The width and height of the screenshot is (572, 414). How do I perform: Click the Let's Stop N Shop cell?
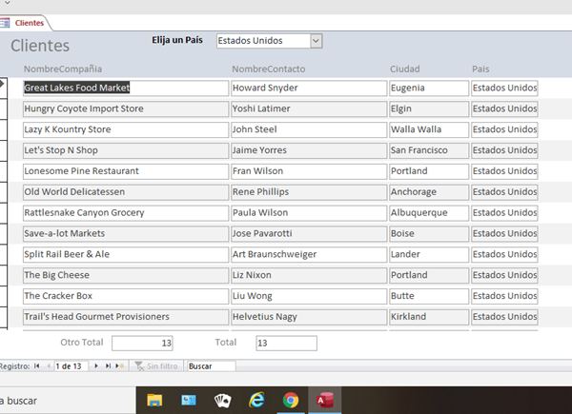[x=126, y=150]
